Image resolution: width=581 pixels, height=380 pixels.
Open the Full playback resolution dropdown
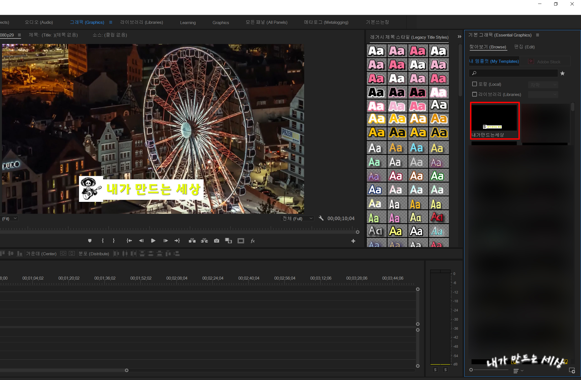(x=297, y=218)
